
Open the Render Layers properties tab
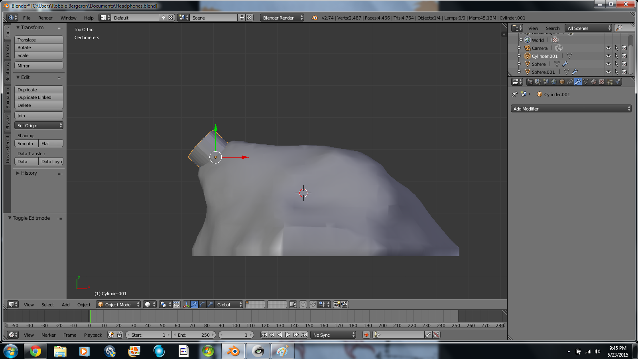(538, 82)
